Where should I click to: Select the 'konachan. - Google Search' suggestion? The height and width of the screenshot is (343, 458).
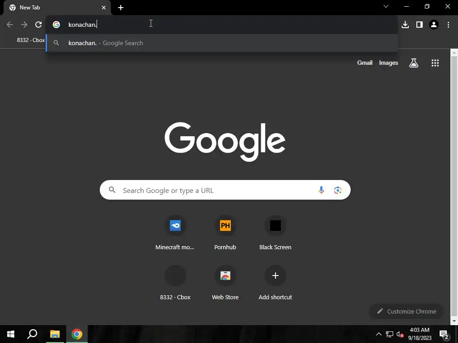click(222, 43)
